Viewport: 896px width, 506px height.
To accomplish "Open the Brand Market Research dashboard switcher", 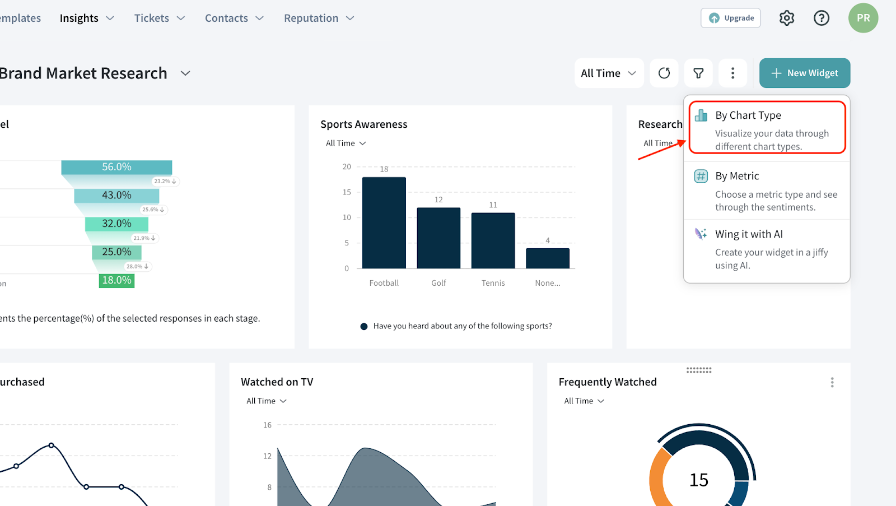I will click(185, 73).
